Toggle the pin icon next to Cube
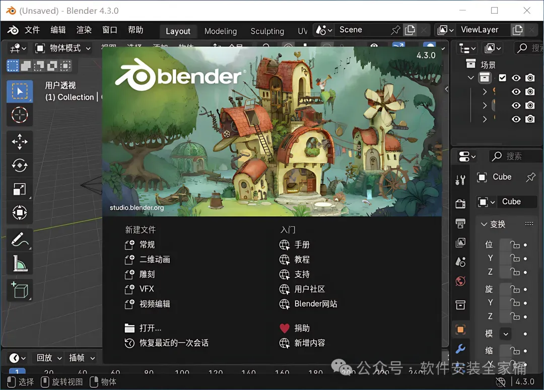Image resolution: width=544 pixels, height=390 pixels. pyautogui.click(x=530, y=177)
